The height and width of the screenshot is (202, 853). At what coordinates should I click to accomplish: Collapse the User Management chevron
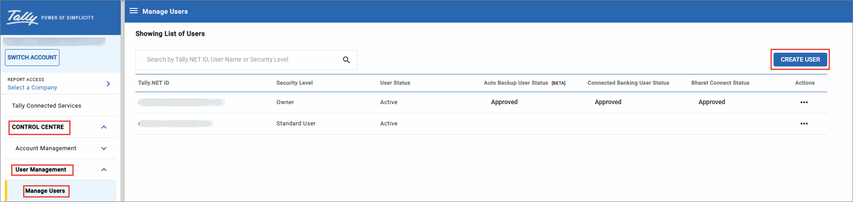coord(104,170)
